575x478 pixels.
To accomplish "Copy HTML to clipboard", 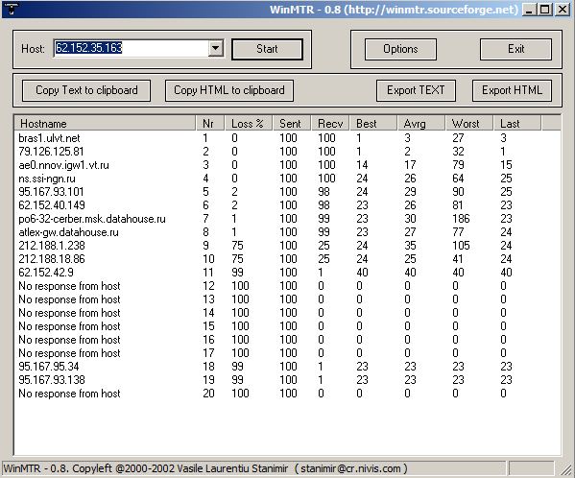I will pyautogui.click(x=229, y=90).
